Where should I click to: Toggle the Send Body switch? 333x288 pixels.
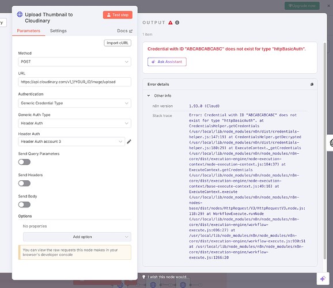24,204
